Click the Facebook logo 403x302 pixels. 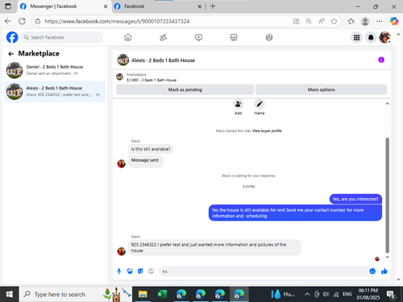click(12, 37)
